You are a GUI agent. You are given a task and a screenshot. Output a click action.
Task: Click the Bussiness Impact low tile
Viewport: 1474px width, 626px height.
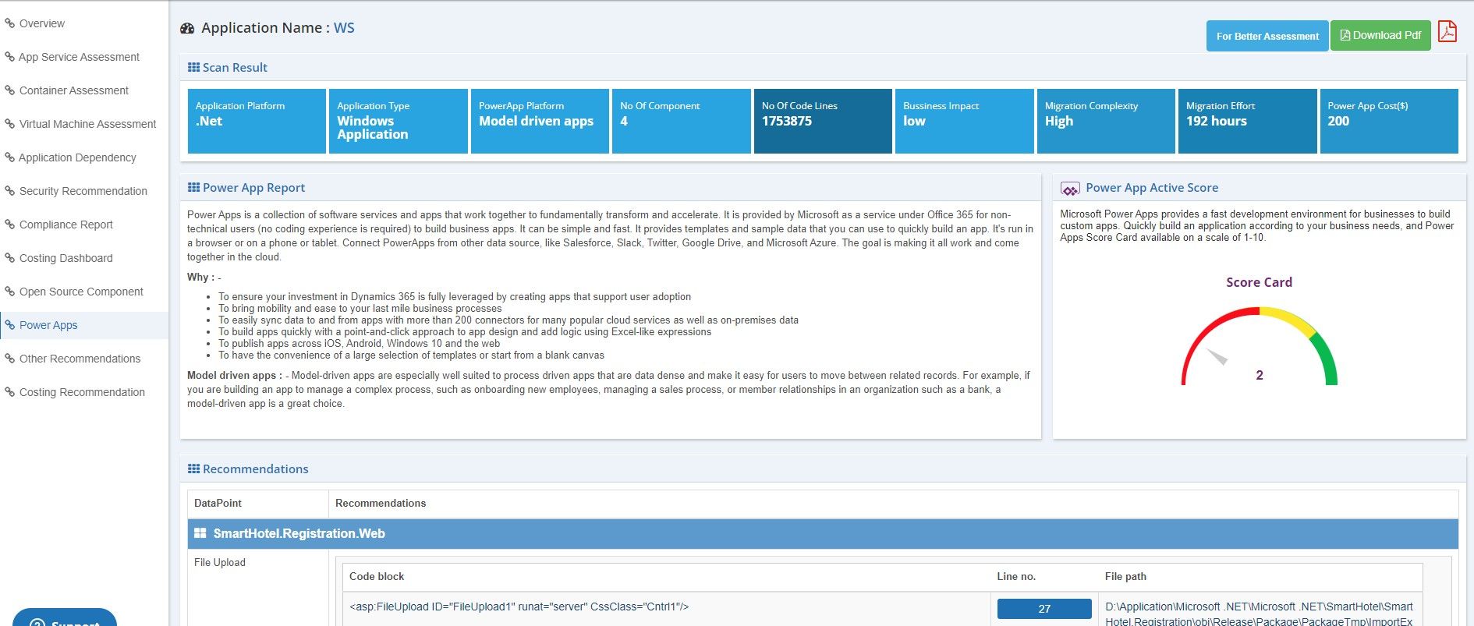click(x=964, y=121)
